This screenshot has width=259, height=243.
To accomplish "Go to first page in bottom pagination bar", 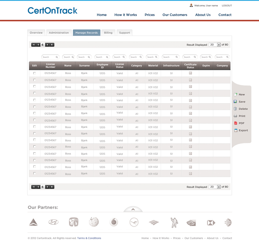I will pos(33,187).
